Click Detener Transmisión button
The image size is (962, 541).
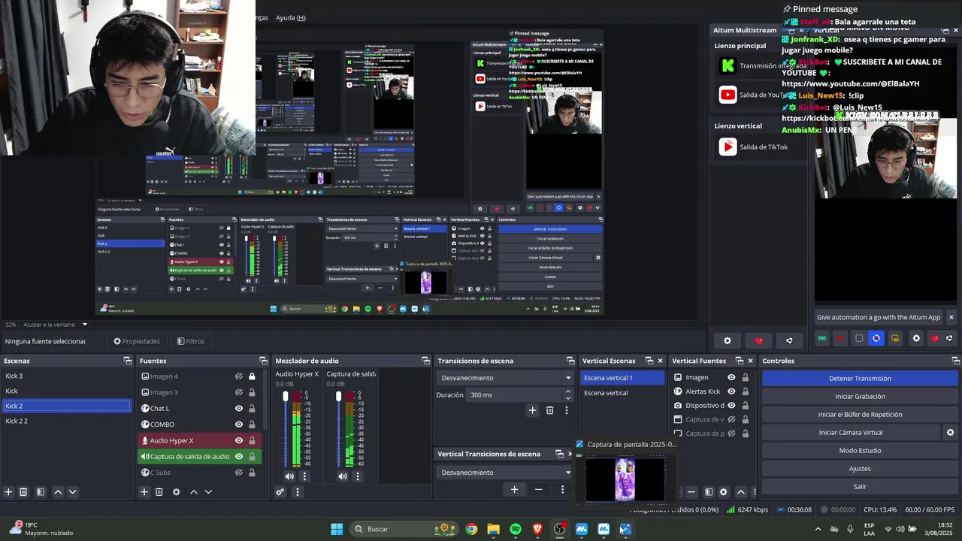(x=860, y=378)
